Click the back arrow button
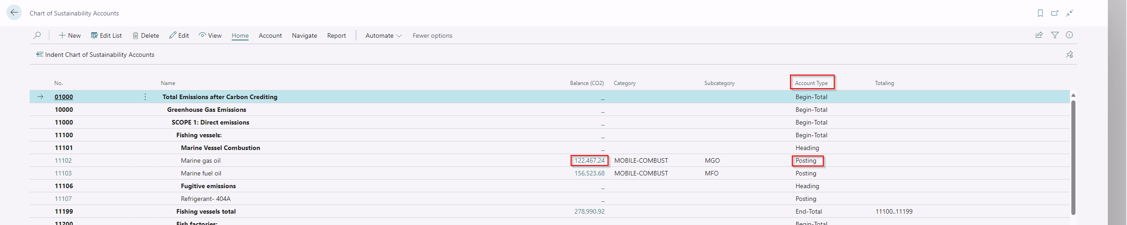The image size is (1127, 225). (x=14, y=13)
